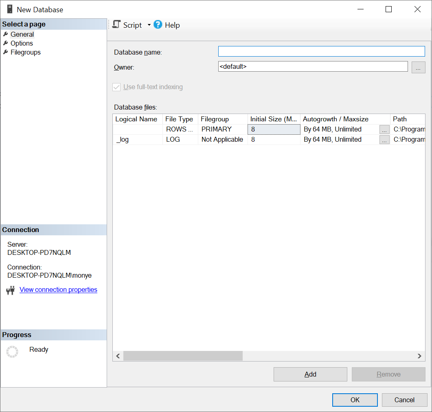The width and height of the screenshot is (432, 412).
Task: Open View connection properties link
Action: coord(58,290)
